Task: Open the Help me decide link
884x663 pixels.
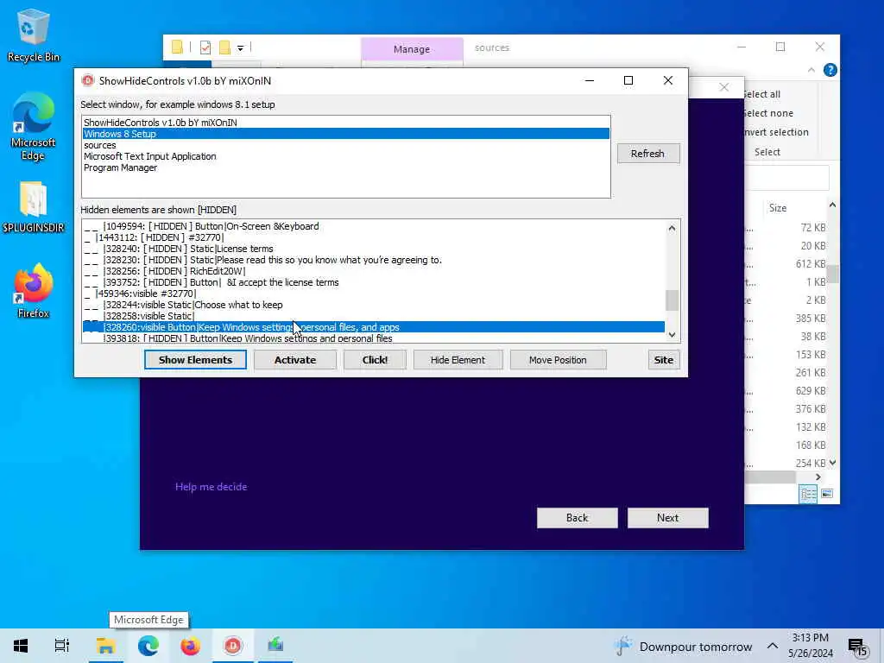Action: (x=211, y=487)
